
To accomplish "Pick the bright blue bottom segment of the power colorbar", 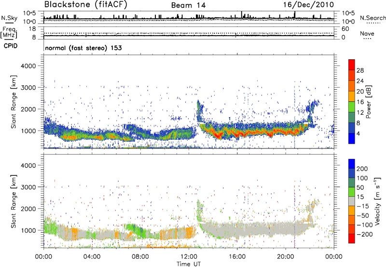I will [x=352, y=138].
